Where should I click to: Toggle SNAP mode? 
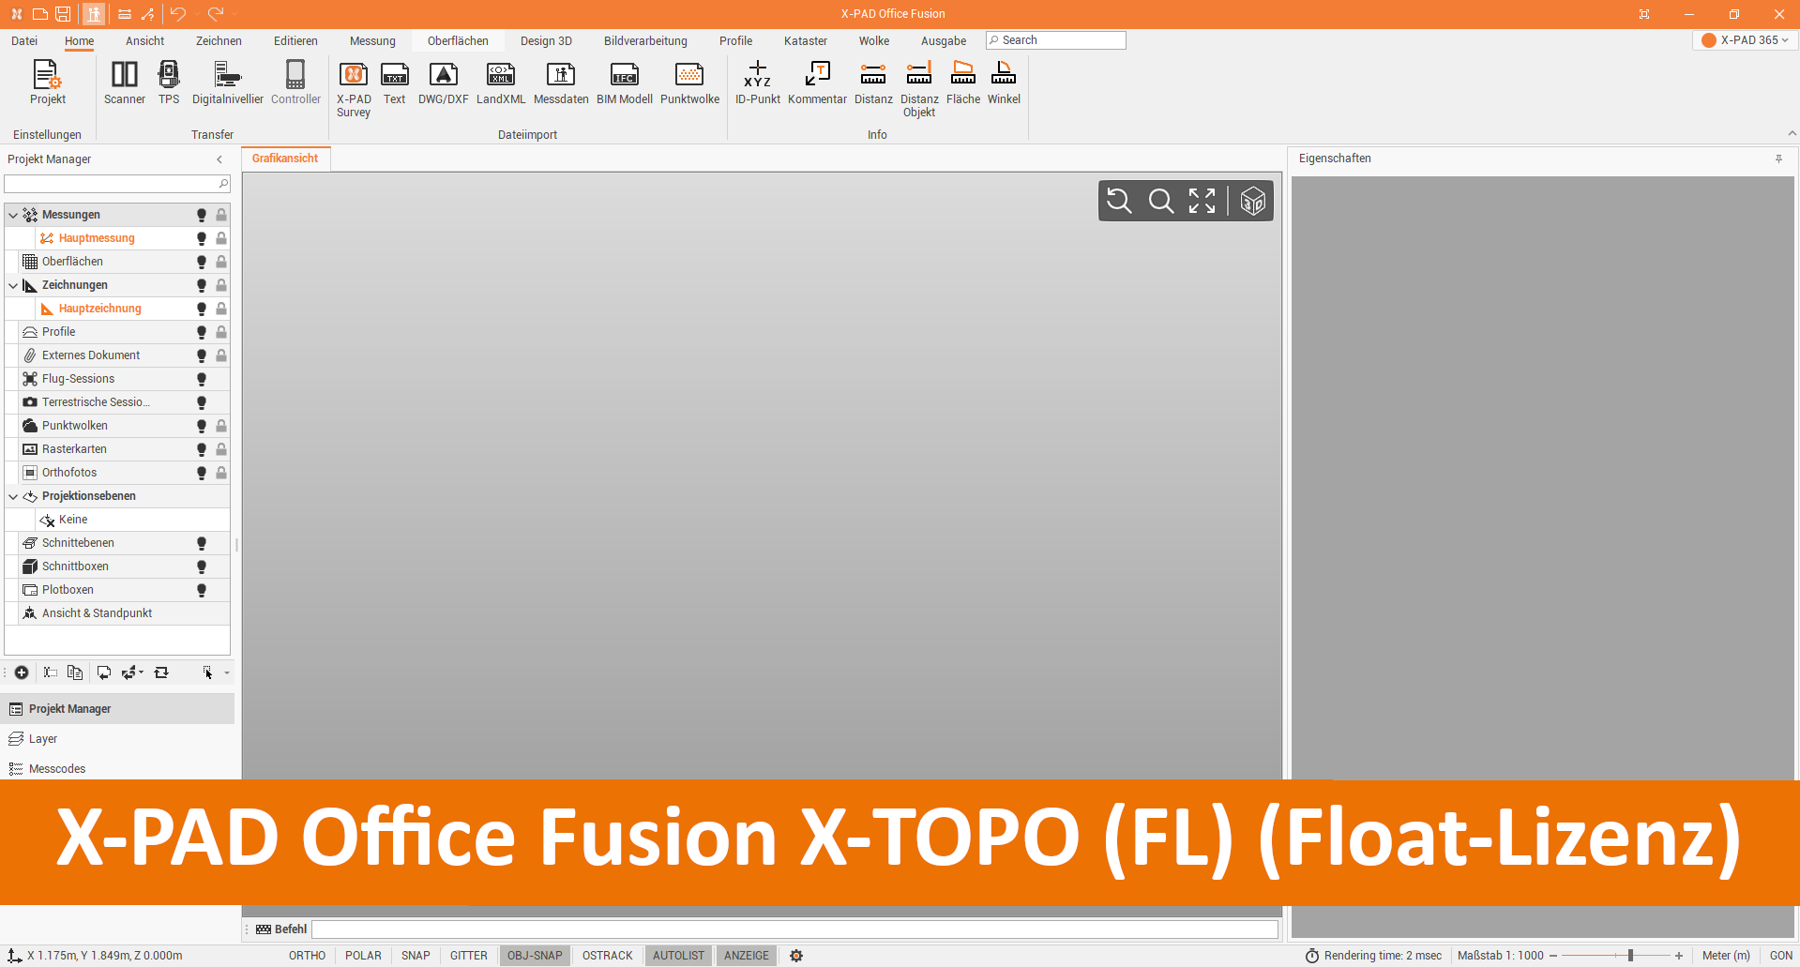click(x=416, y=956)
